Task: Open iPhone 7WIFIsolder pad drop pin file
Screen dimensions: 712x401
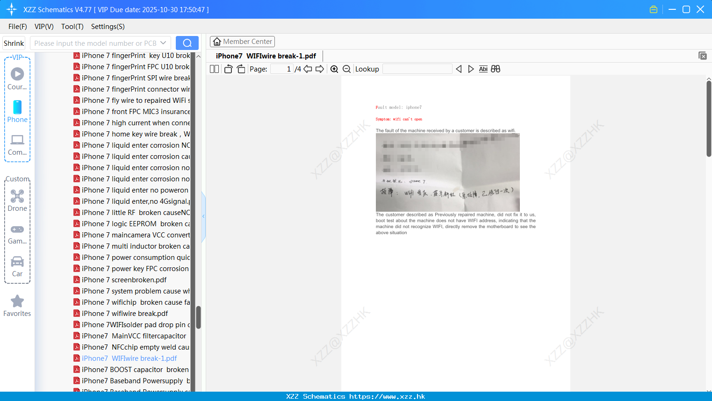Action: click(x=132, y=325)
